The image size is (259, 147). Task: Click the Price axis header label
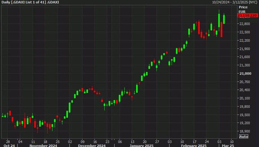point(243,7)
